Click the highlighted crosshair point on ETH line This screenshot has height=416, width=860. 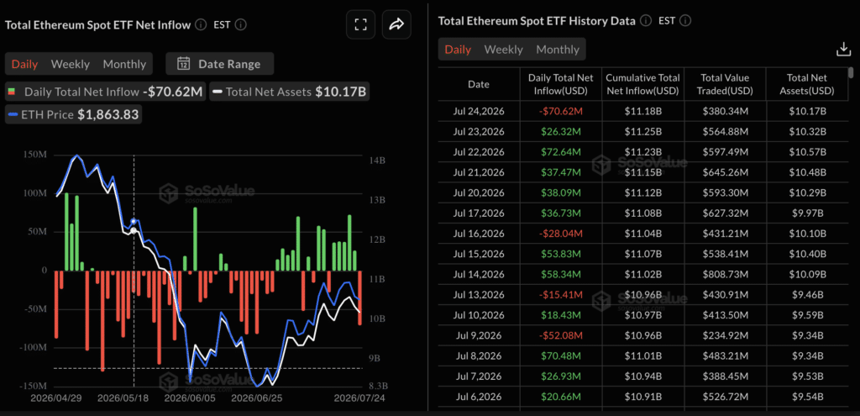[134, 221]
